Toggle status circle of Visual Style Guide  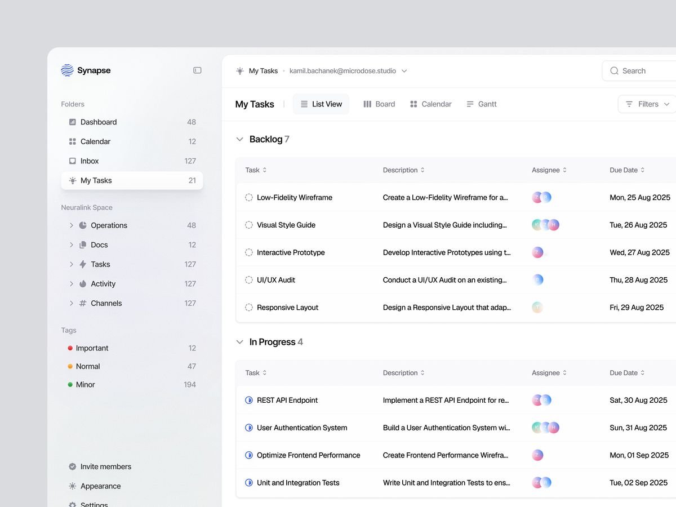[249, 225]
